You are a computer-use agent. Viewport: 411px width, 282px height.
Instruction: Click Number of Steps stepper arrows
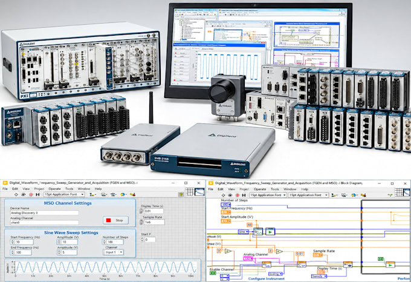[x=105, y=242]
